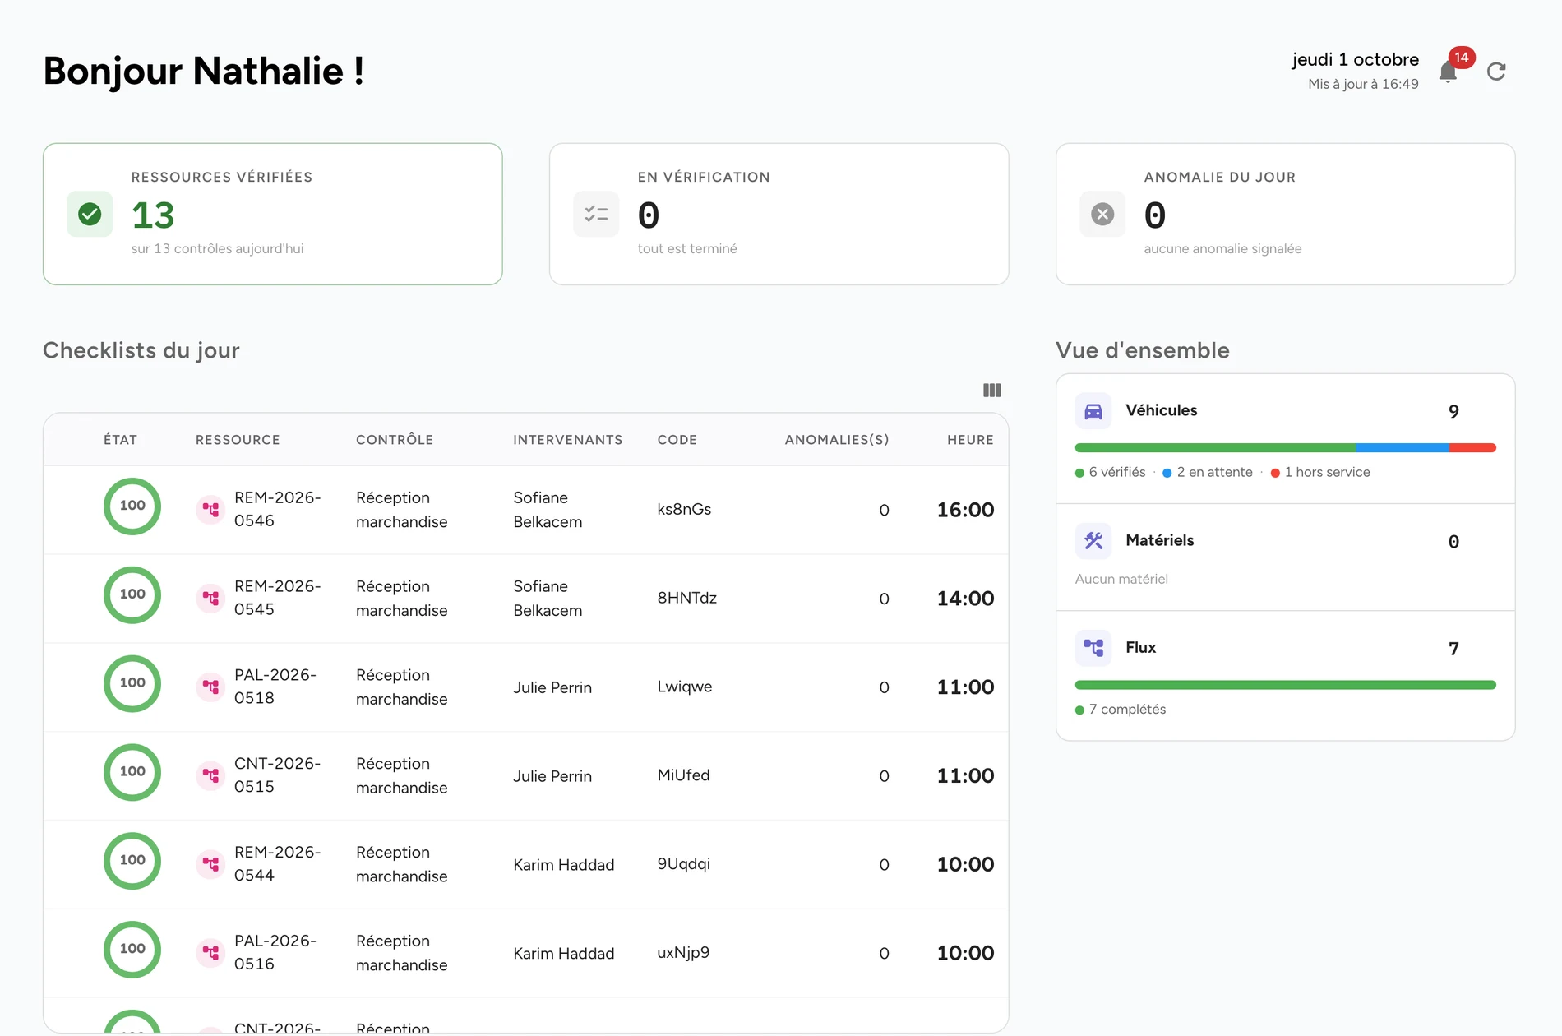Click the refresh icon
This screenshot has width=1562, height=1036.
pyautogui.click(x=1496, y=72)
